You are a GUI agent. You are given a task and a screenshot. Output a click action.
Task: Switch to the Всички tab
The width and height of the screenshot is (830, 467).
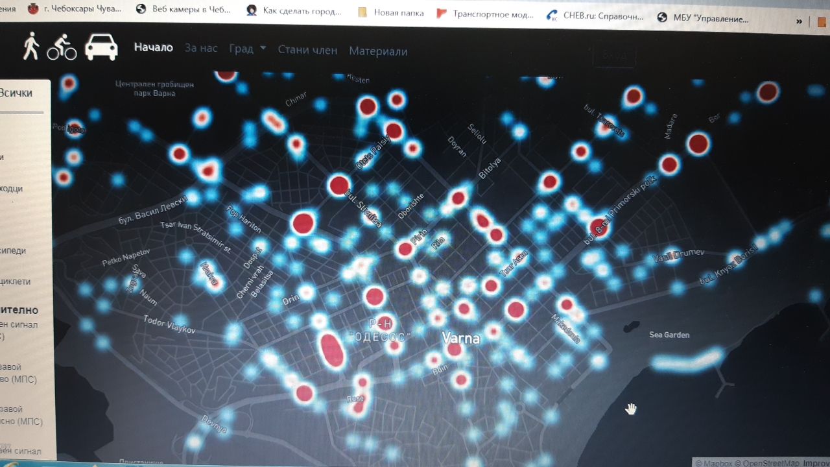(16, 93)
